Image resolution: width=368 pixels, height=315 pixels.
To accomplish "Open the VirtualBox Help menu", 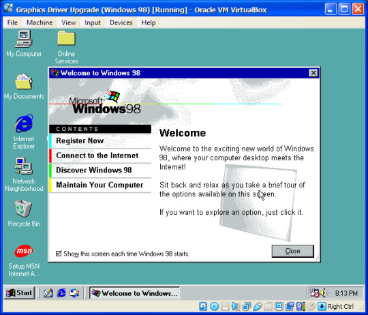I will [x=149, y=22].
